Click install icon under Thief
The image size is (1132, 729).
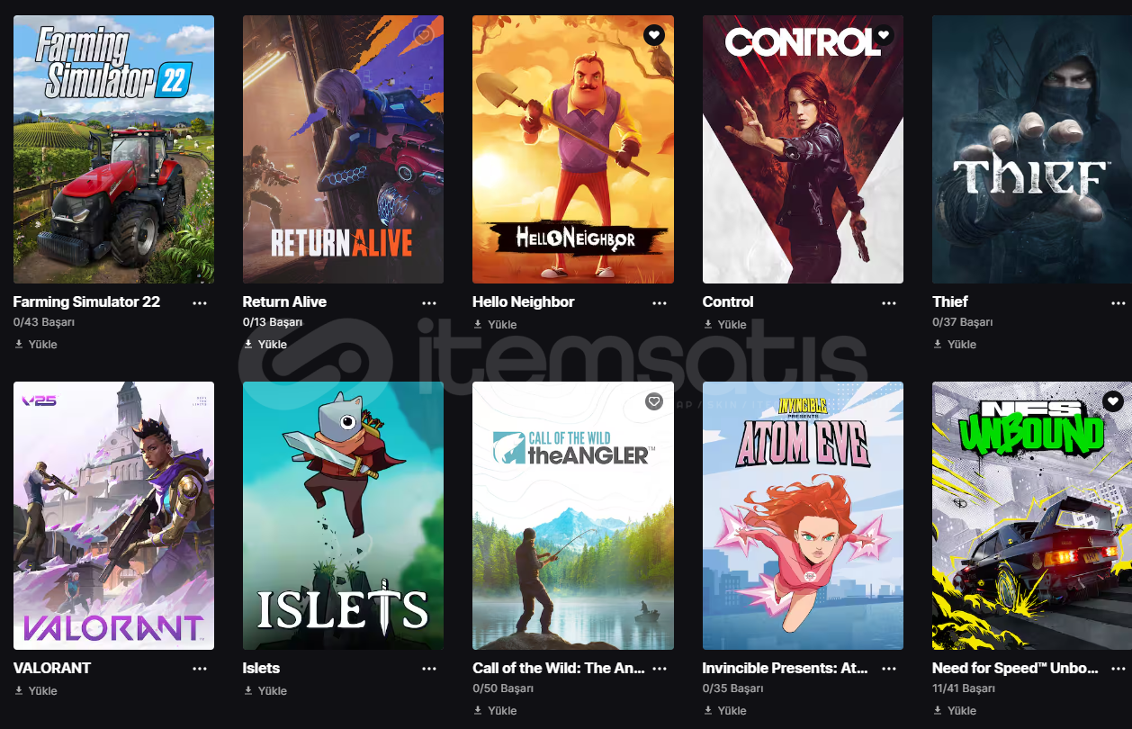pyautogui.click(x=938, y=344)
